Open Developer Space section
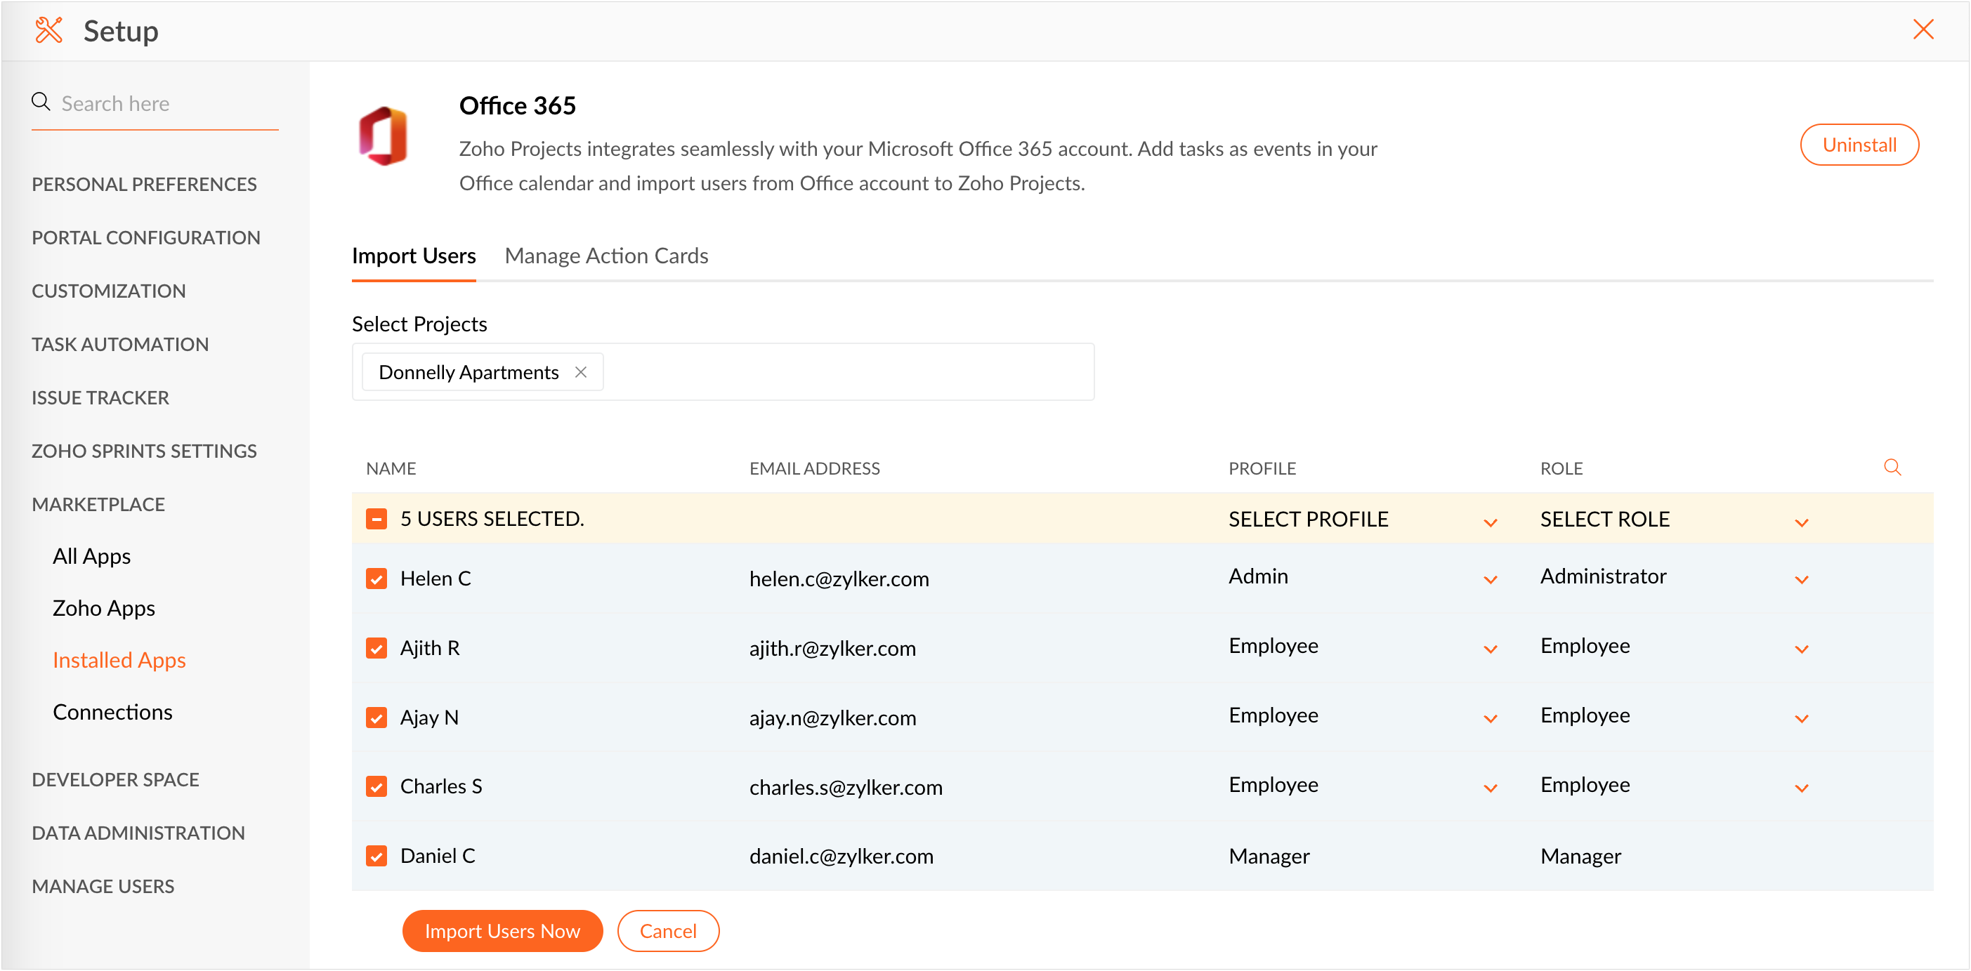1971x971 pixels. 115,780
